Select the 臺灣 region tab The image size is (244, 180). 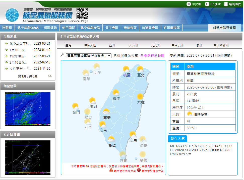(x=68, y=45)
